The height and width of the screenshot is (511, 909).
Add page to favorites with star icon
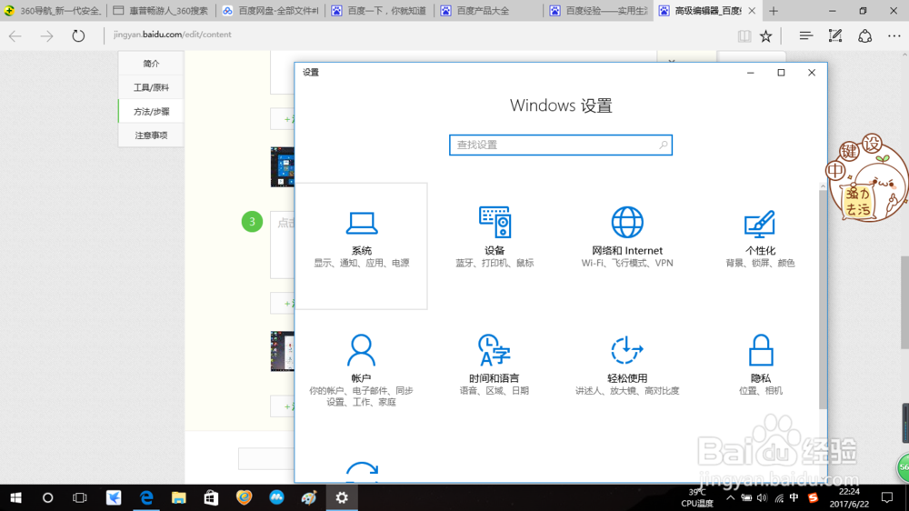(x=765, y=36)
